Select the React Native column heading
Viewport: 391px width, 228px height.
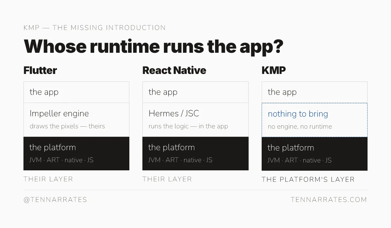pos(174,70)
